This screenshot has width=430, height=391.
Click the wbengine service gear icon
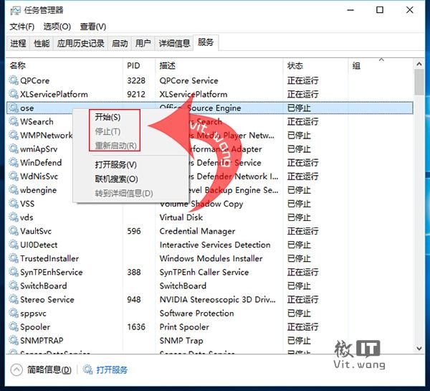click(14, 189)
